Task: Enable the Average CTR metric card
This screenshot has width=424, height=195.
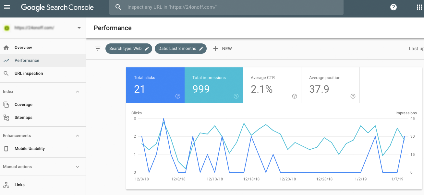Action: [272, 85]
